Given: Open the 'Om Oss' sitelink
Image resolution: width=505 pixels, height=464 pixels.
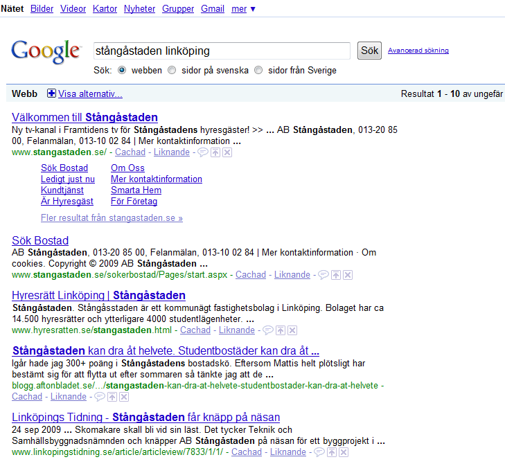Looking at the screenshot, I should pyautogui.click(x=128, y=168).
